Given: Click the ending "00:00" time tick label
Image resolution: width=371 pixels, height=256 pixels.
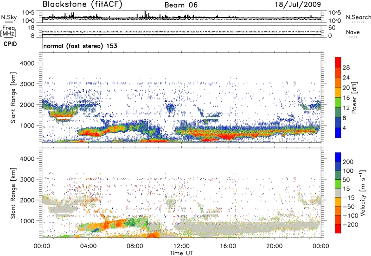Looking at the screenshot, I should (x=321, y=246).
